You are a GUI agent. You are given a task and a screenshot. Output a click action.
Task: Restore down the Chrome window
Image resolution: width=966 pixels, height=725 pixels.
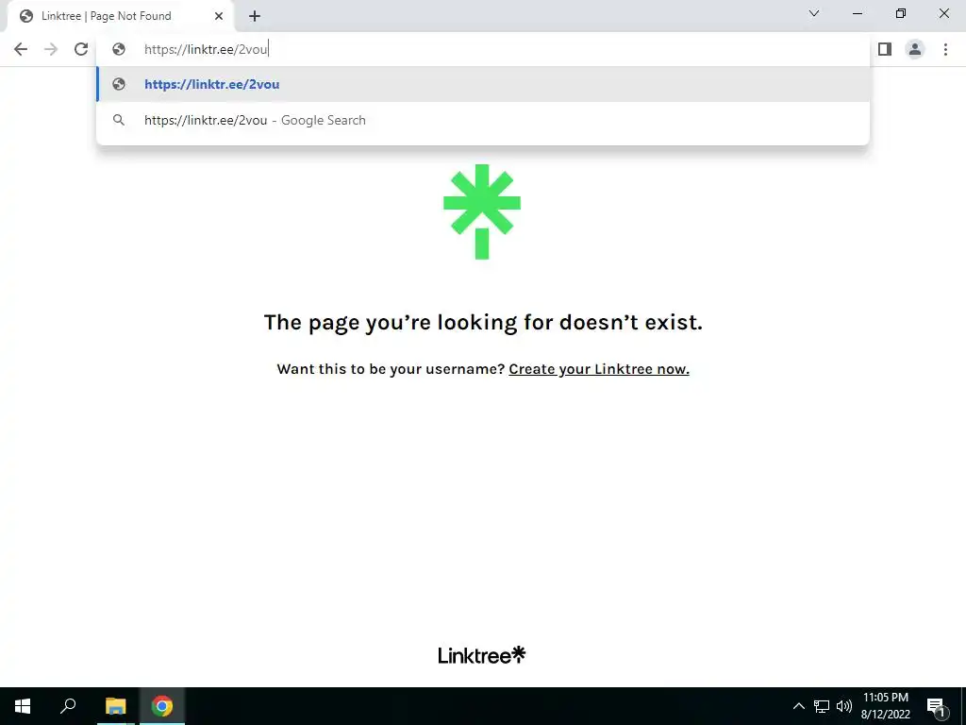tap(901, 13)
